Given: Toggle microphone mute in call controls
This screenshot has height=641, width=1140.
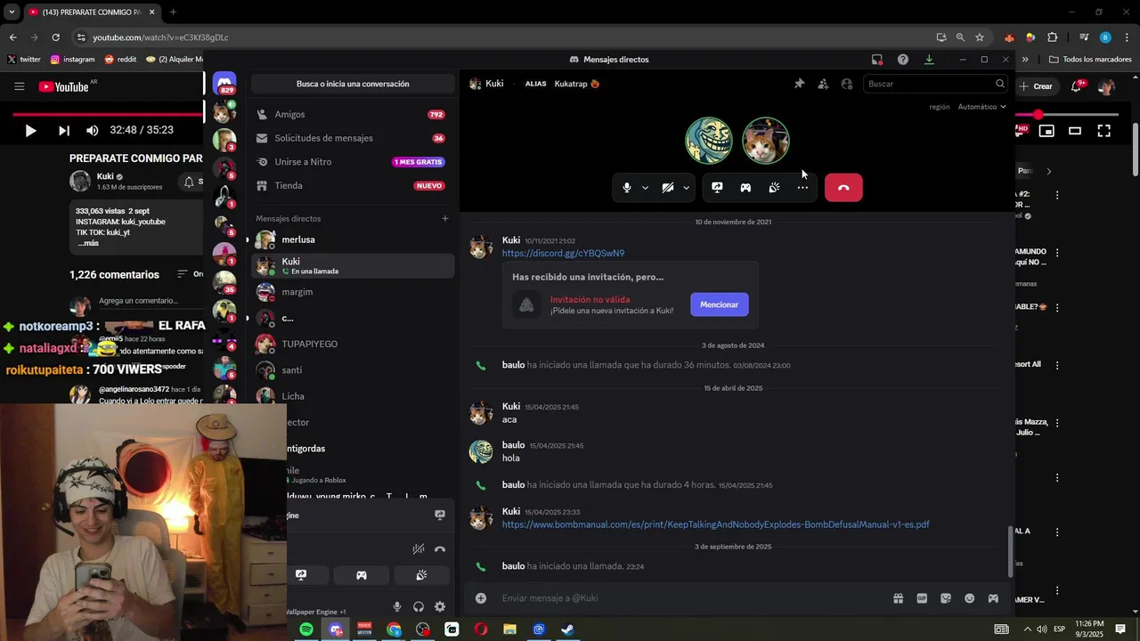Looking at the screenshot, I should pyautogui.click(x=627, y=188).
